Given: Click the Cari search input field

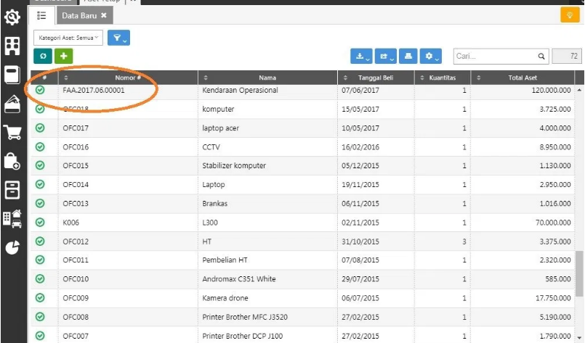Looking at the screenshot, I should (494, 56).
